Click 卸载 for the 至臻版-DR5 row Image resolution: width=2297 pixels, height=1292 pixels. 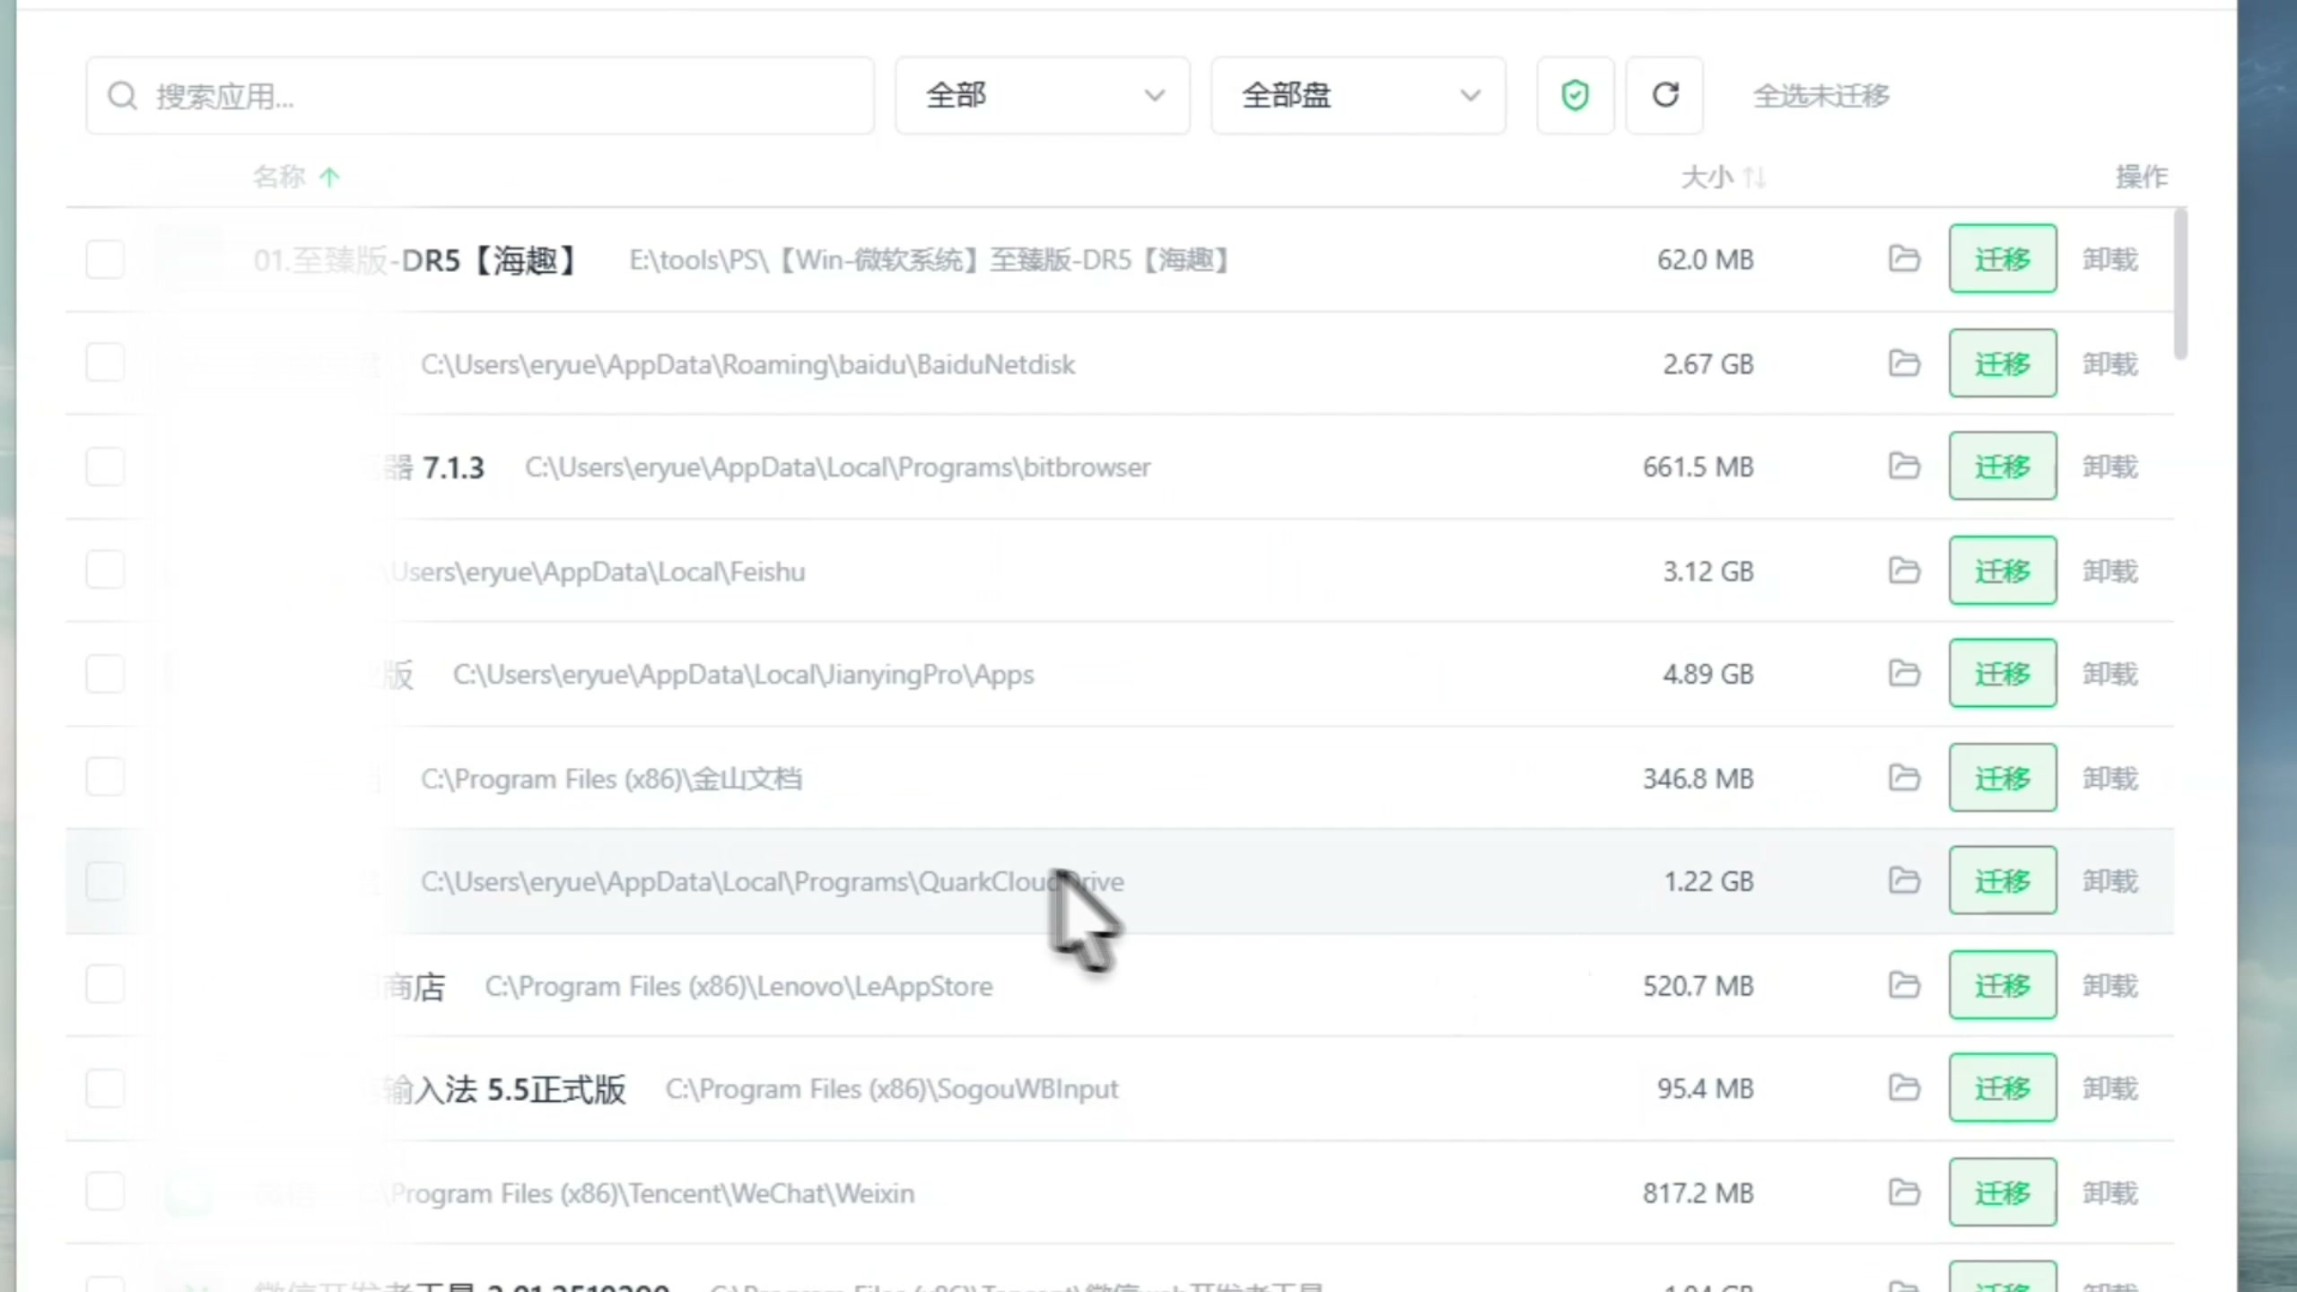coord(2110,259)
